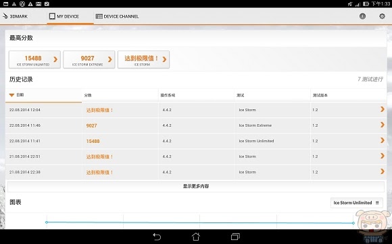Screen dimensions: 392x244
Task: Click the Ice Storm Unlimited test cell in history
Action: [256, 141]
